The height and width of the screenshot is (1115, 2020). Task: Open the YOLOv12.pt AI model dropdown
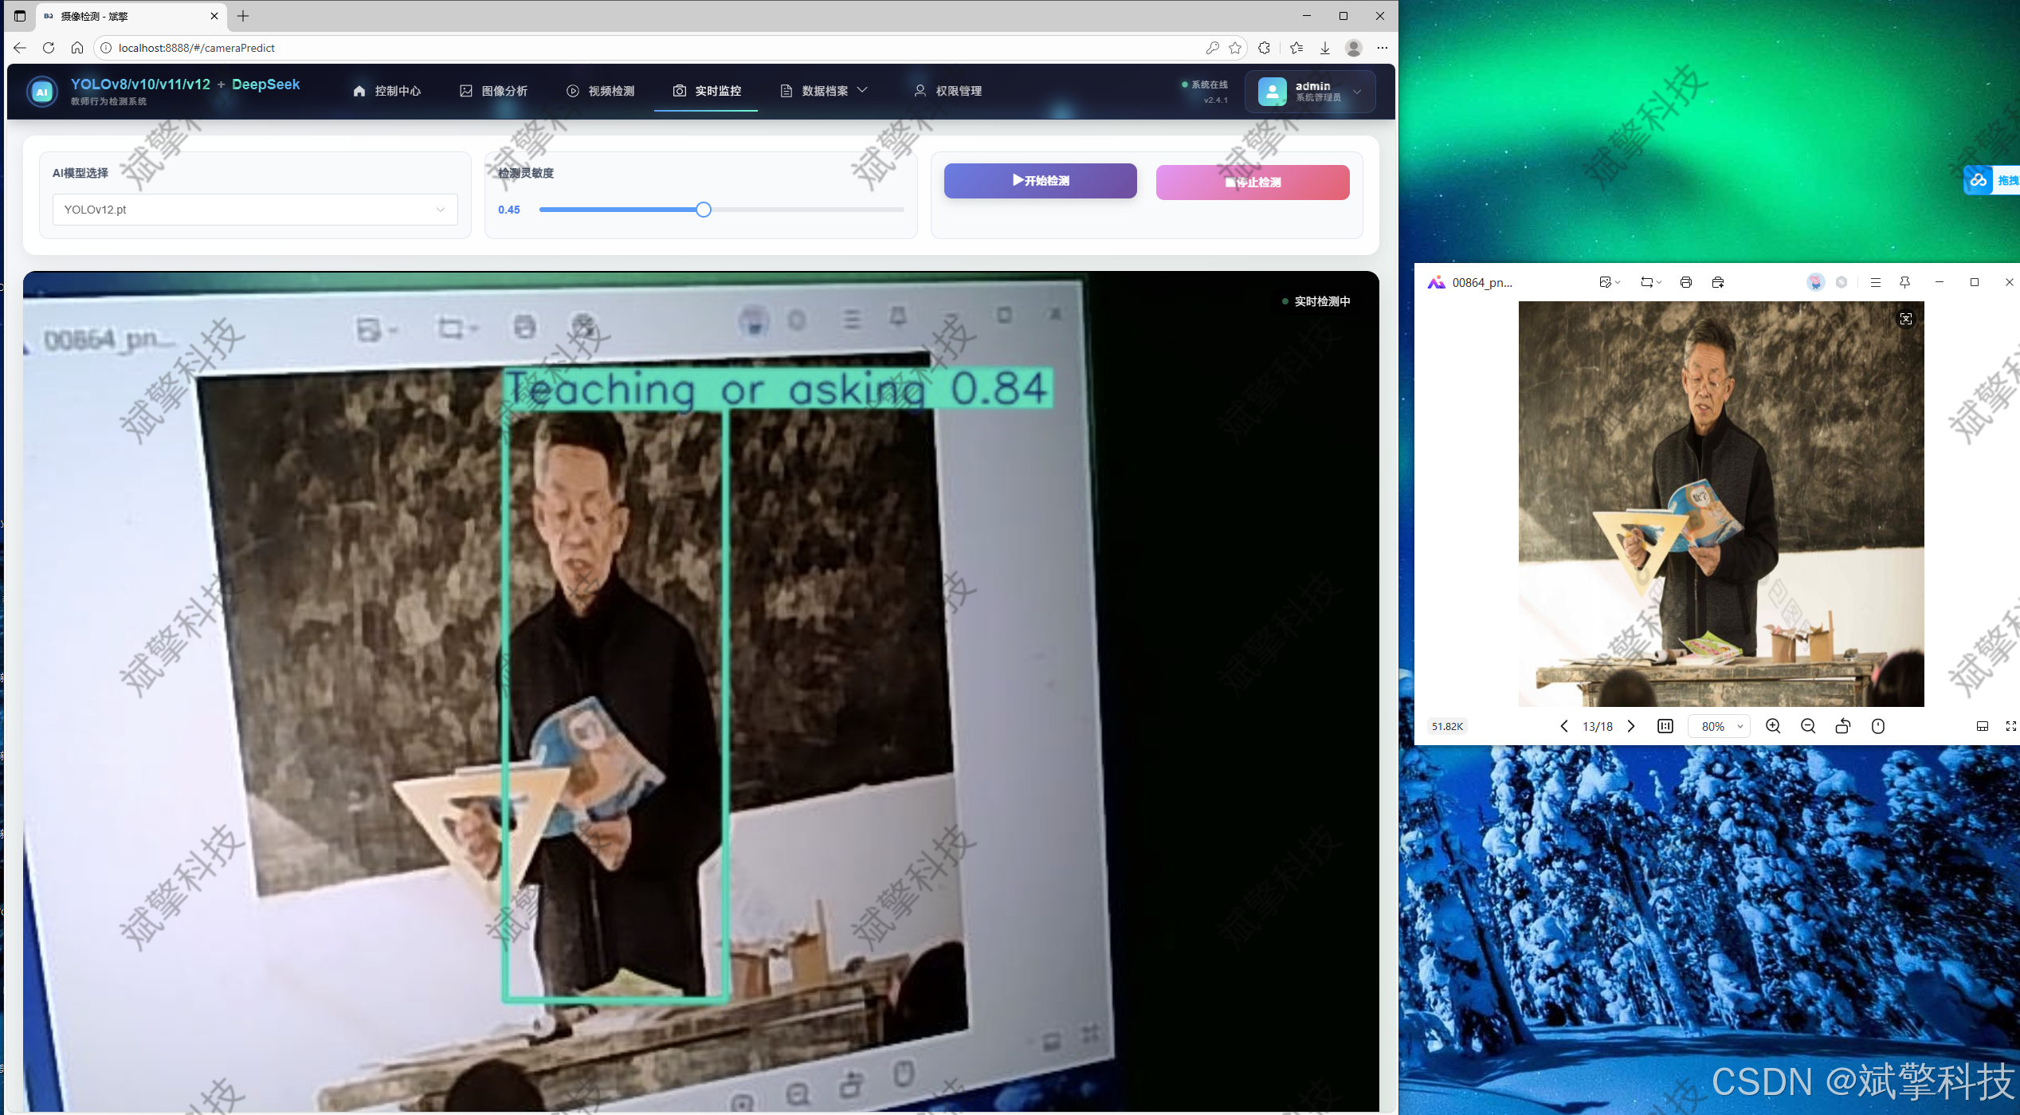255,210
